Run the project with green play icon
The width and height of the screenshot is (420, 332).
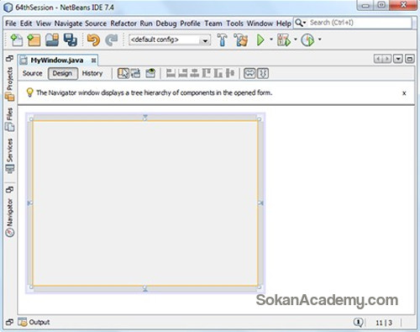260,40
